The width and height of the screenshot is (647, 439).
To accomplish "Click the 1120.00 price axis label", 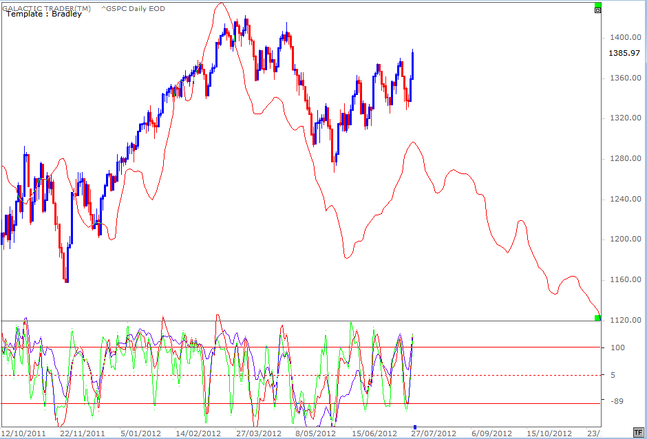I will click(x=627, y=320).
